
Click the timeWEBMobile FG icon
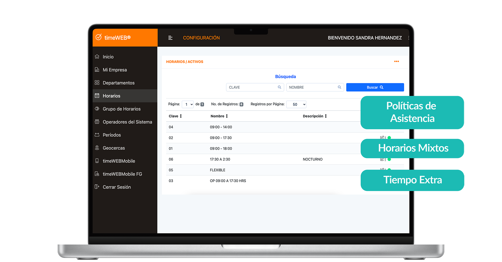pyautogui.click(x=97, y=174)
